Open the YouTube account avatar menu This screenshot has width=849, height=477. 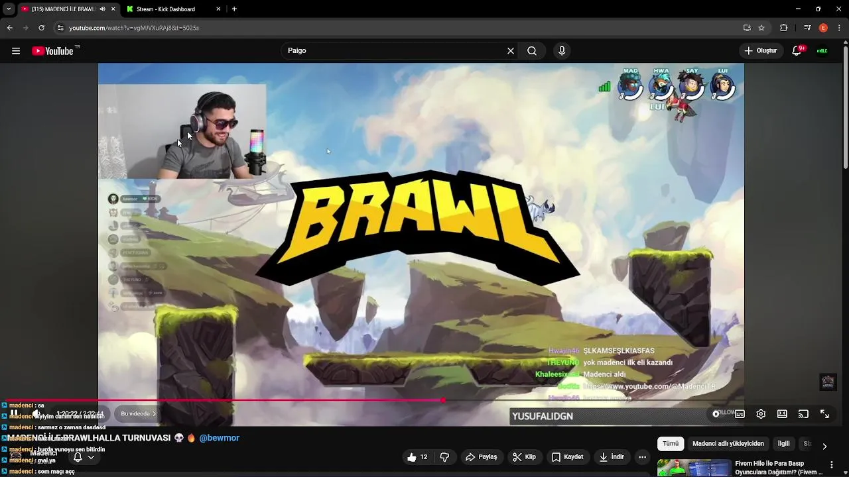[x=822, y=50]
